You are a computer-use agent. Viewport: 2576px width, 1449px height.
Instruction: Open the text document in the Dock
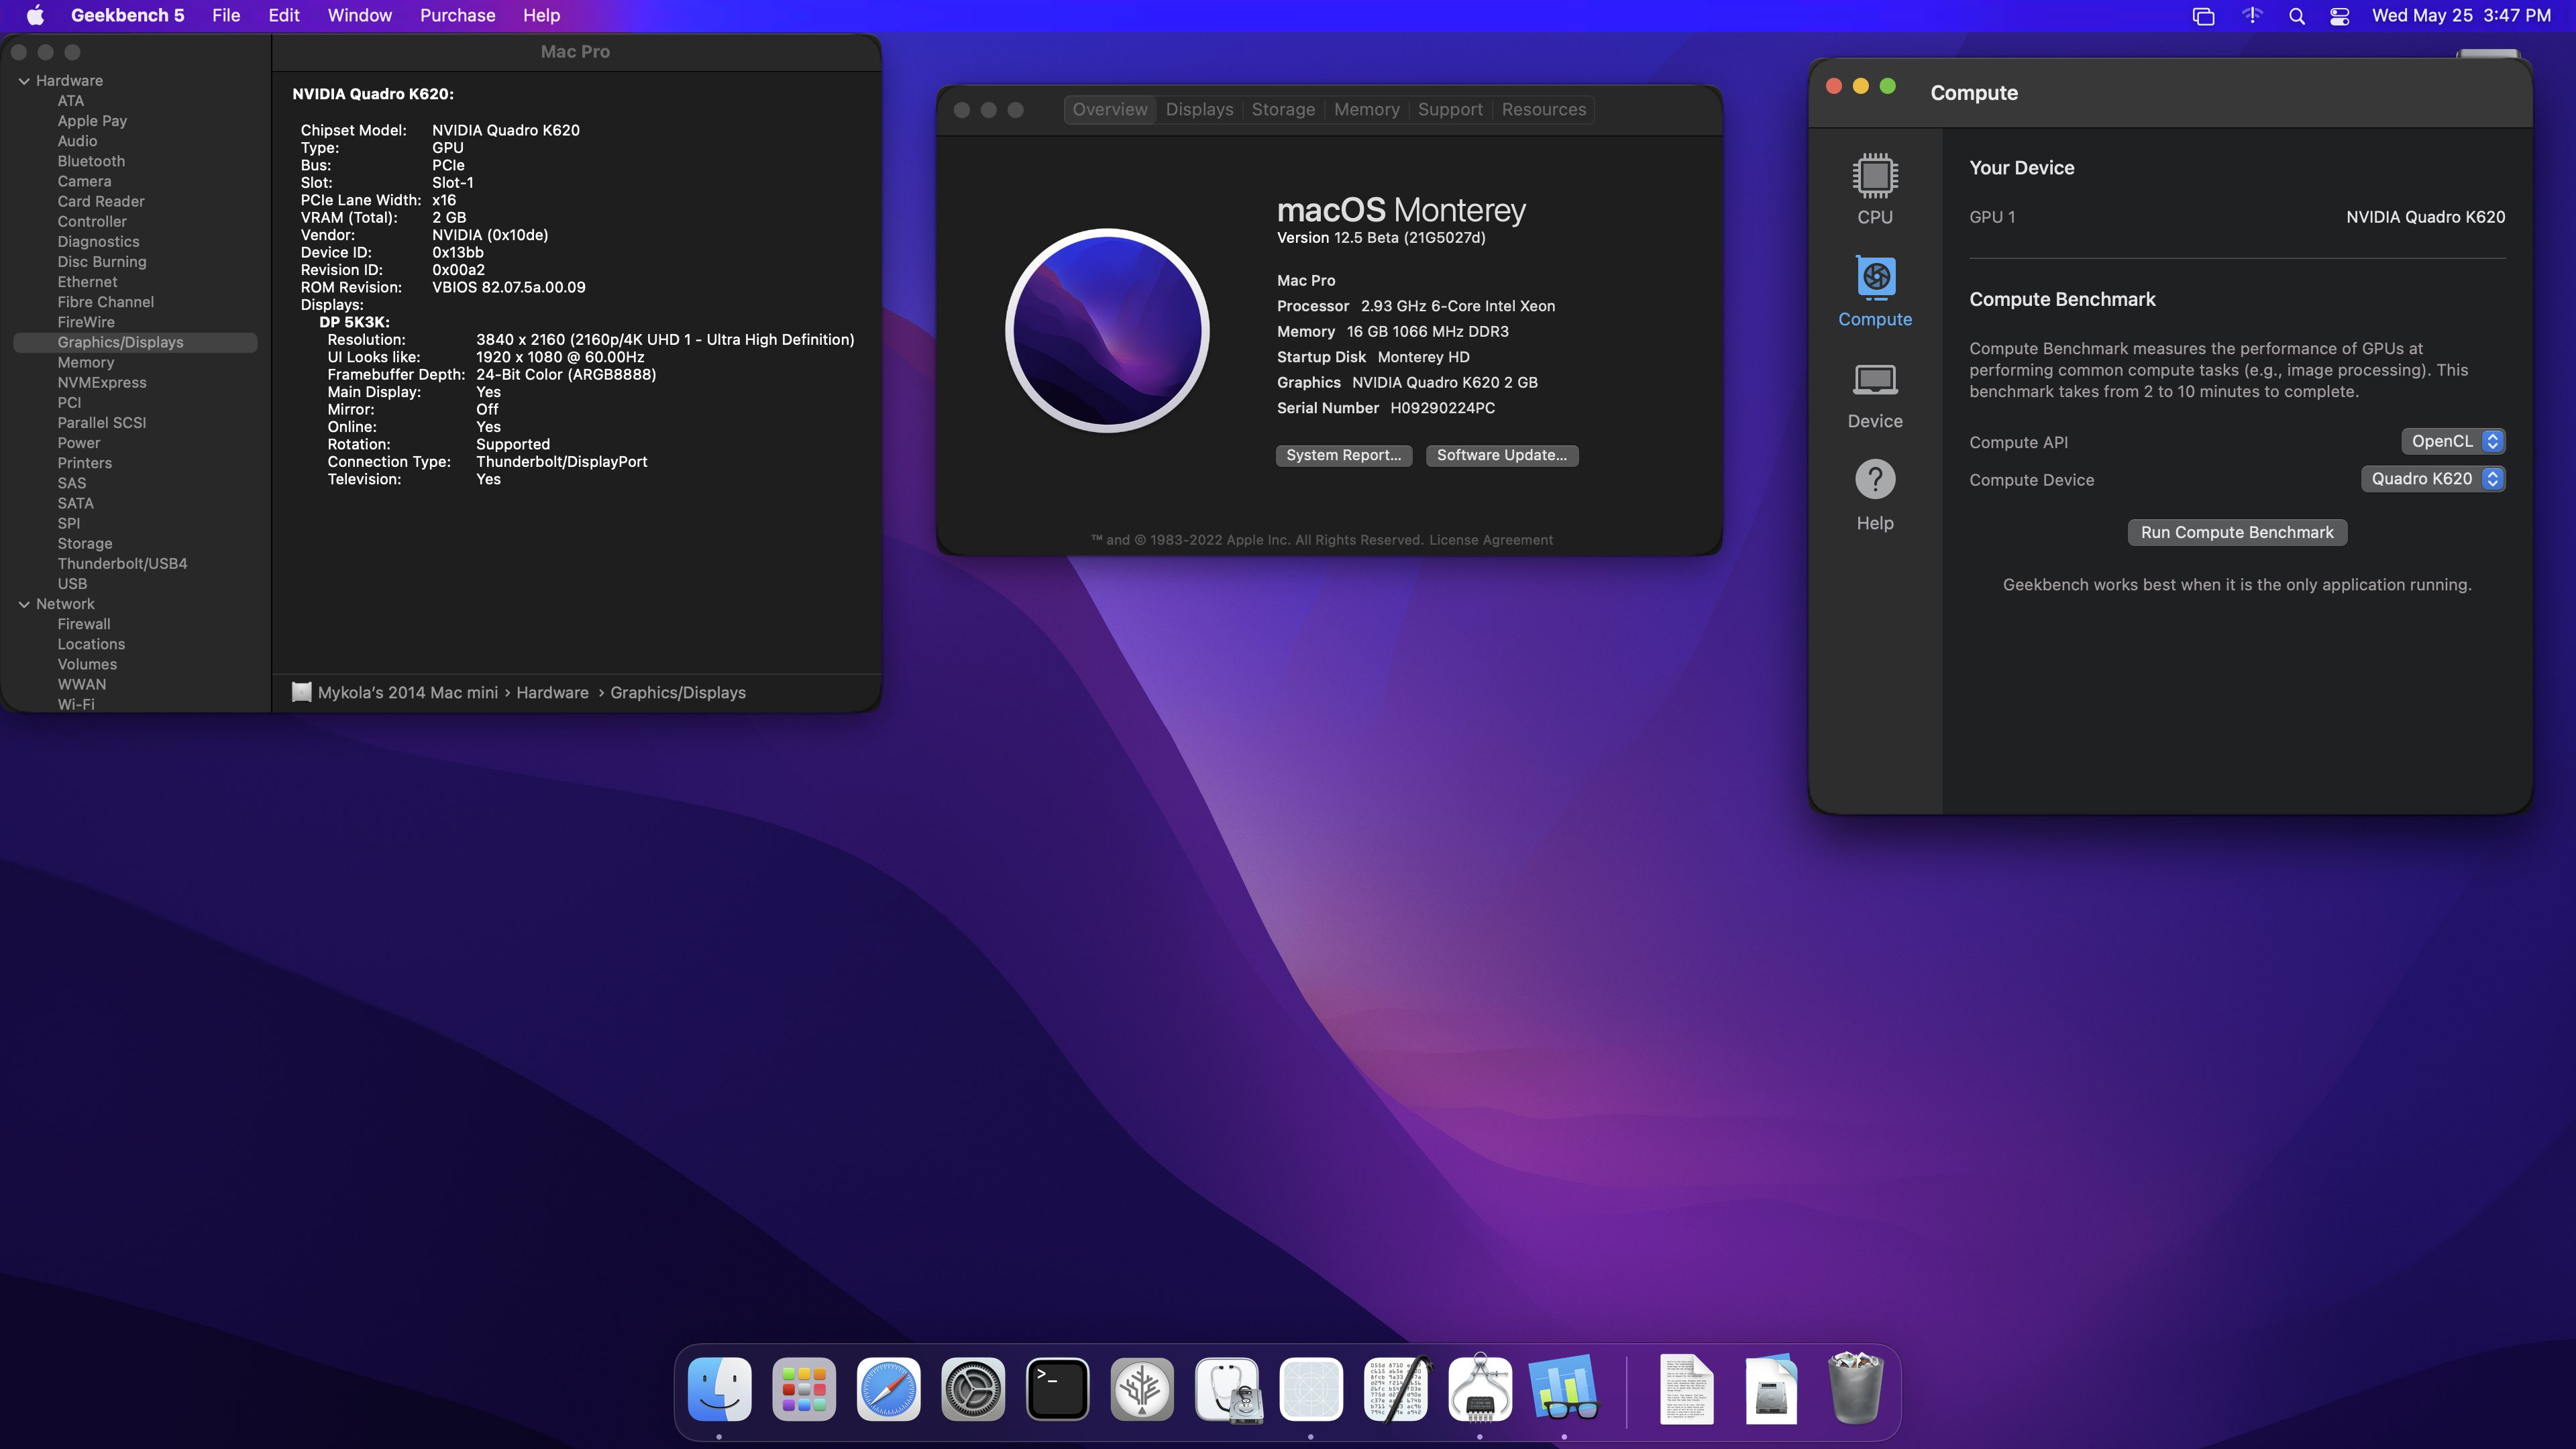1686,1389
